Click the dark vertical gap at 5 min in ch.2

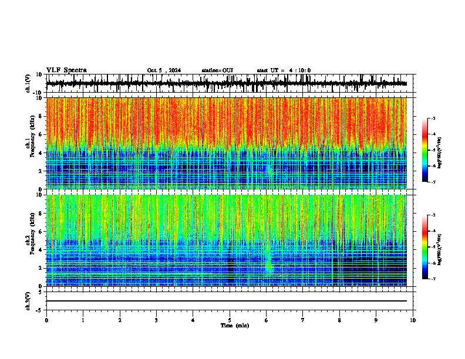point(231,262)
